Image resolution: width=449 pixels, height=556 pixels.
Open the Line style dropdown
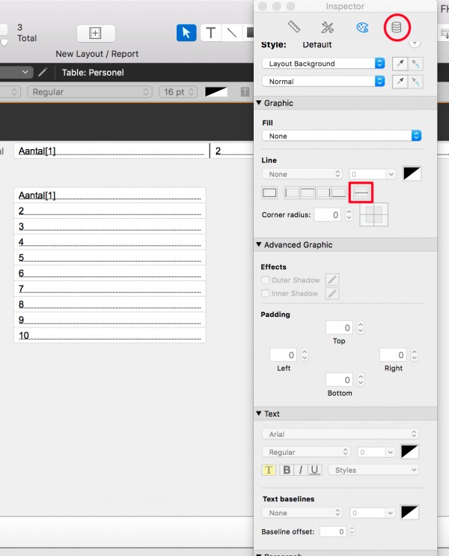click(302, 174)
